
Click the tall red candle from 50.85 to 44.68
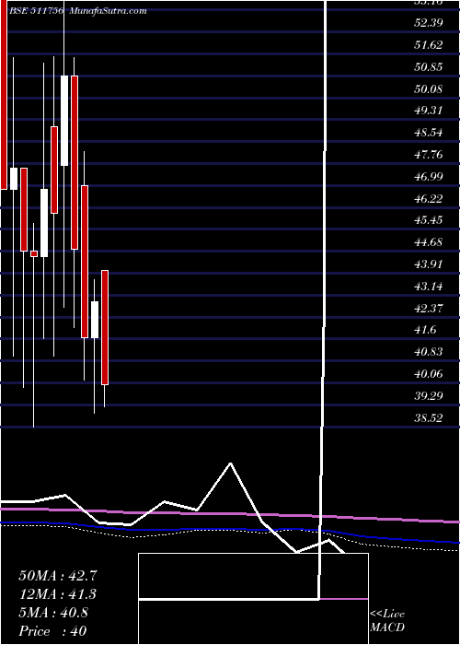(x=75, y=162)
